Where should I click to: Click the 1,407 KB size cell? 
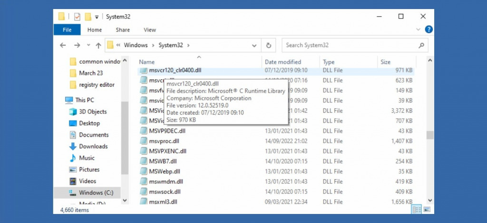pyautogui.click(x=401, y=141)
